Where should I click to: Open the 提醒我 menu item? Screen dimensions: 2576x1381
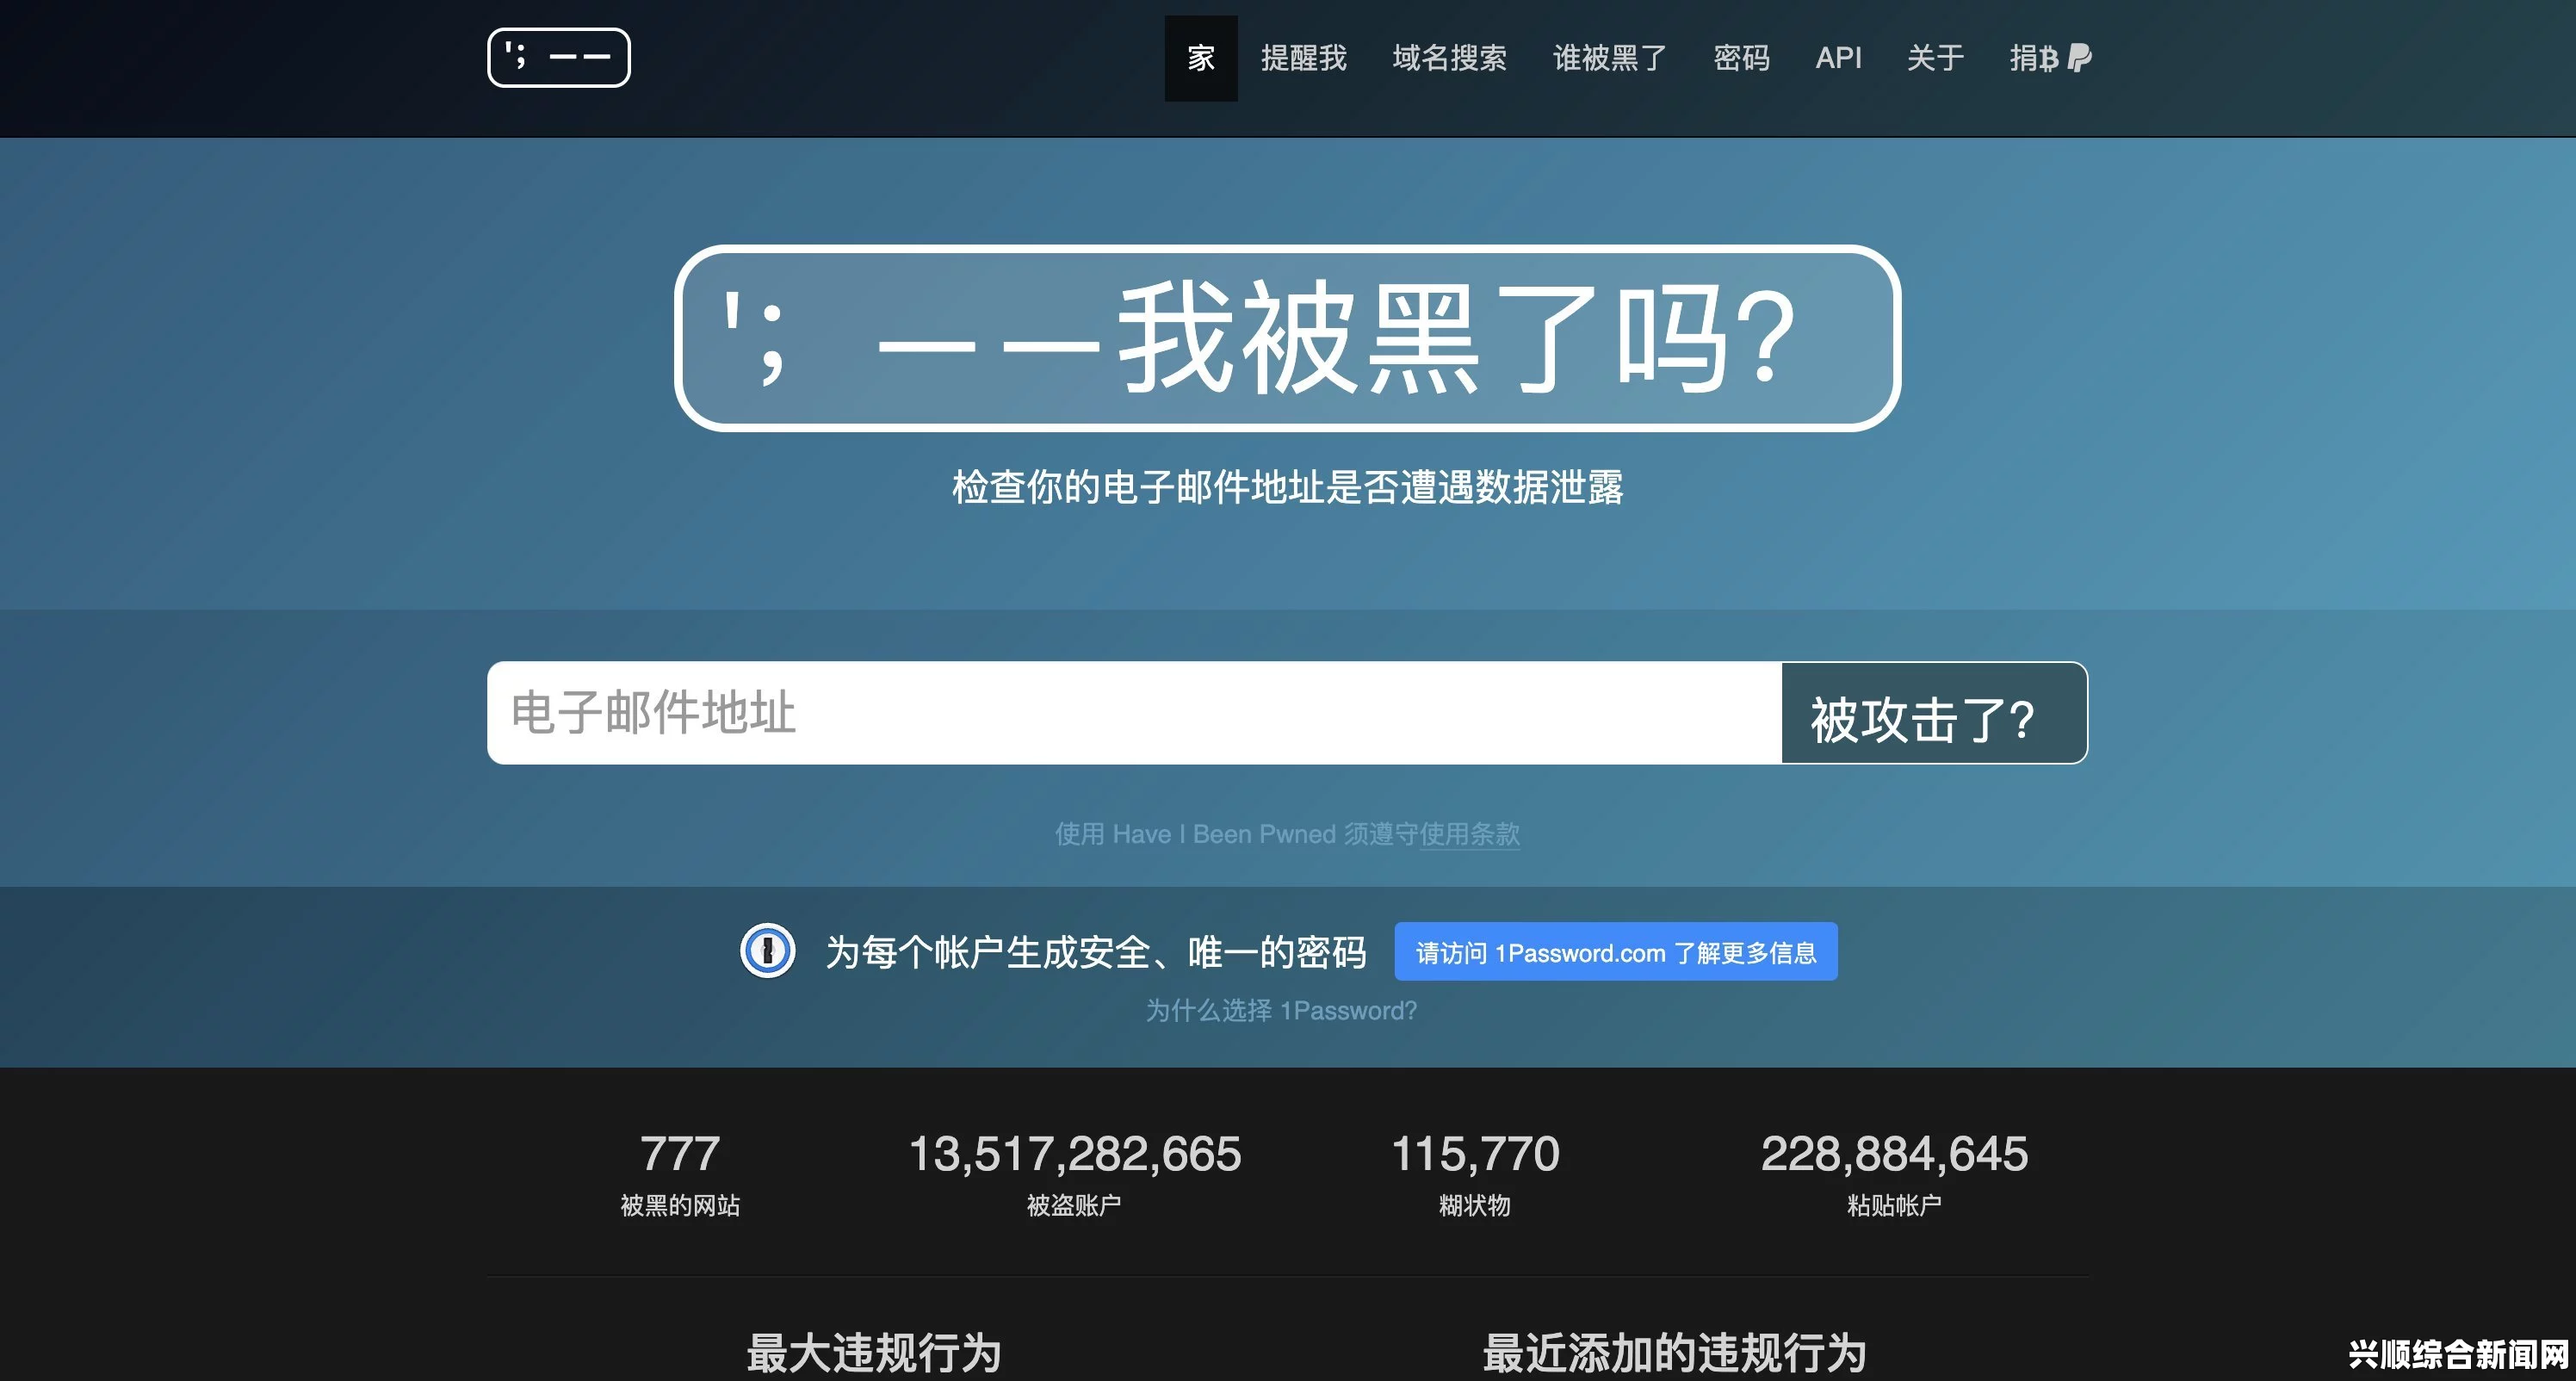tap(1303, 58)
